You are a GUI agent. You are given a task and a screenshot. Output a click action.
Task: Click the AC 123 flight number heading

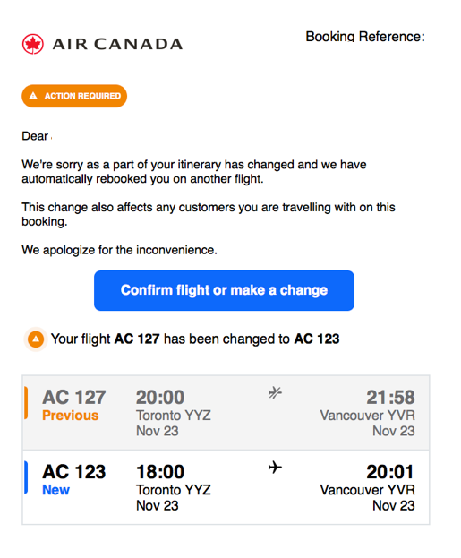(x=74, y=472)
